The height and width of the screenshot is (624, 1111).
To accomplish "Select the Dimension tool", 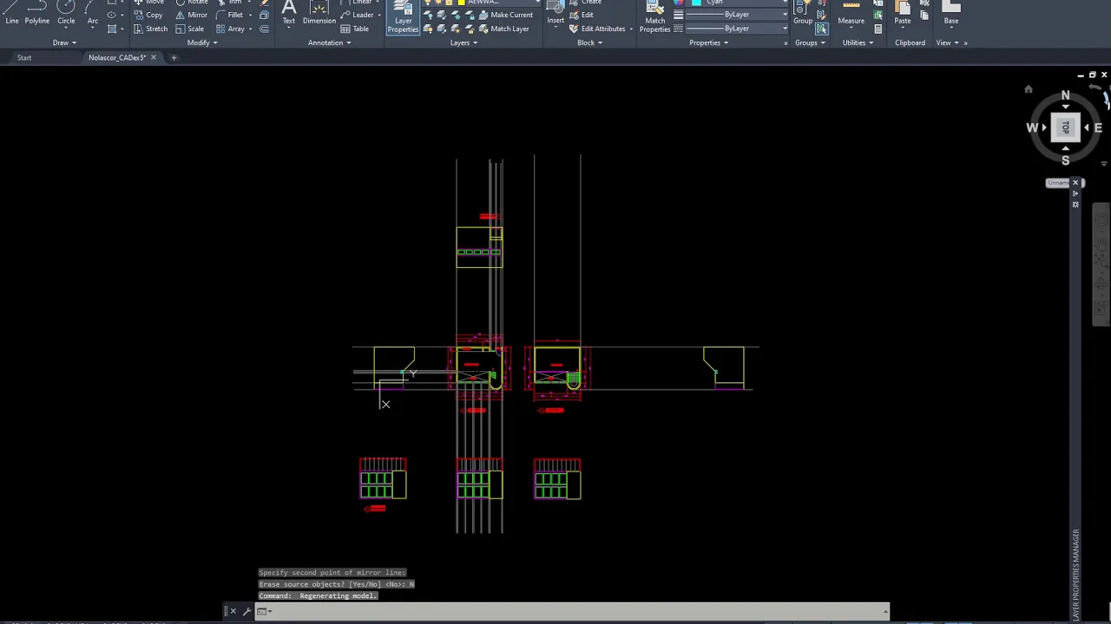I will [x=319, y=12].
